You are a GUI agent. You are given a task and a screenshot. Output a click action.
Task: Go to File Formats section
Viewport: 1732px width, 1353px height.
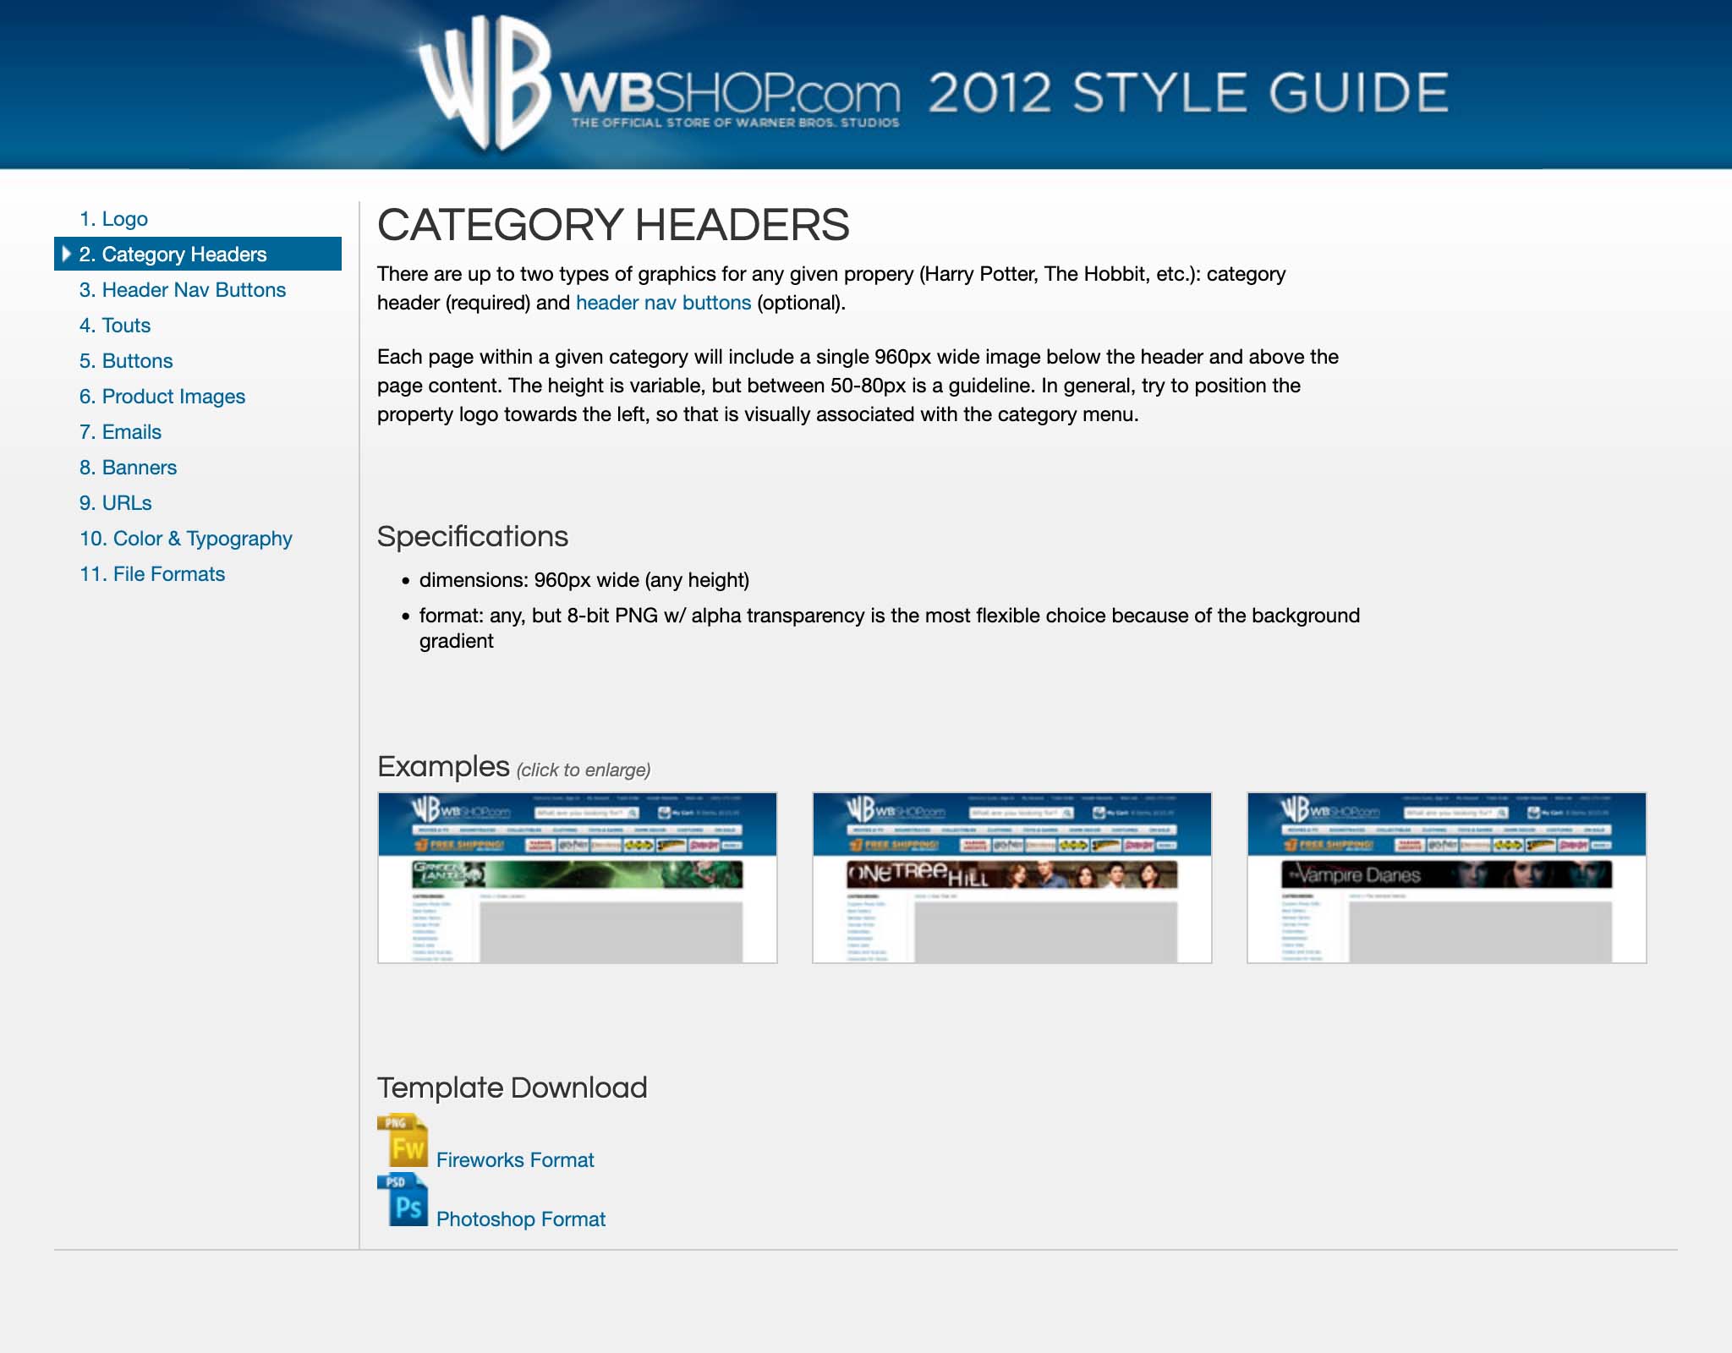click(x=152, y=574)
